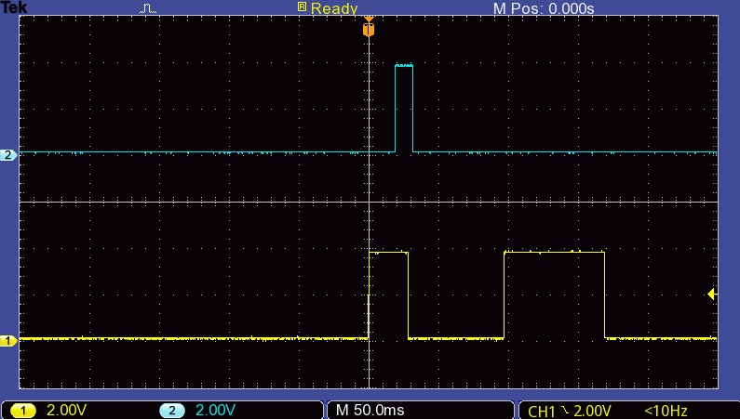This screenshot has height=419, width=740.
Task: Click the yellow channel 1 badge in the bottom bar
Action: [22, 411]
